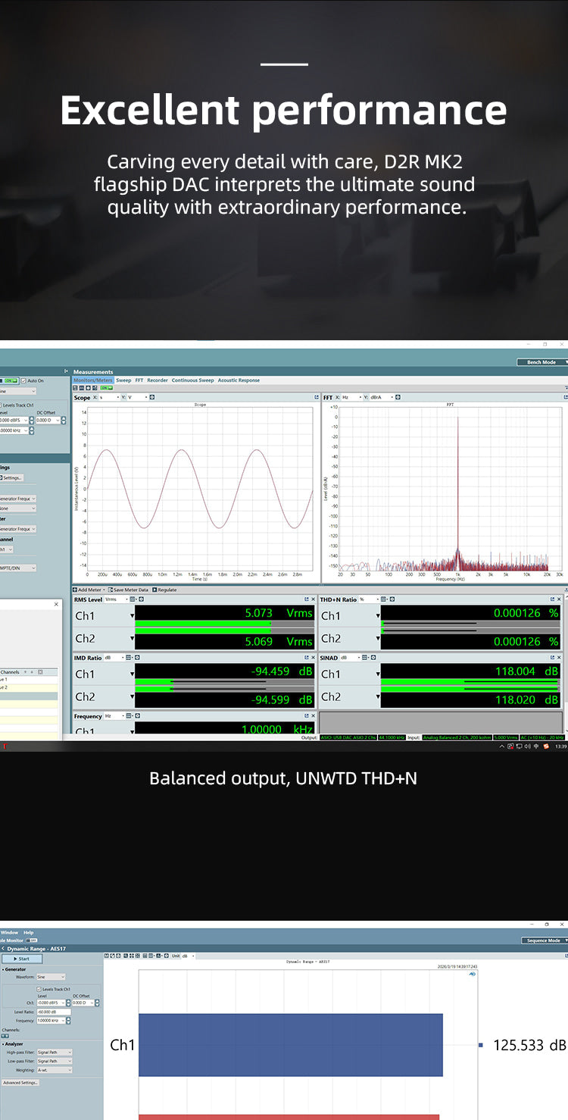Click the Level Ratio -60.000 dB field
This screenshot has height=1120, width=568.
click(x=54, y=1012)
